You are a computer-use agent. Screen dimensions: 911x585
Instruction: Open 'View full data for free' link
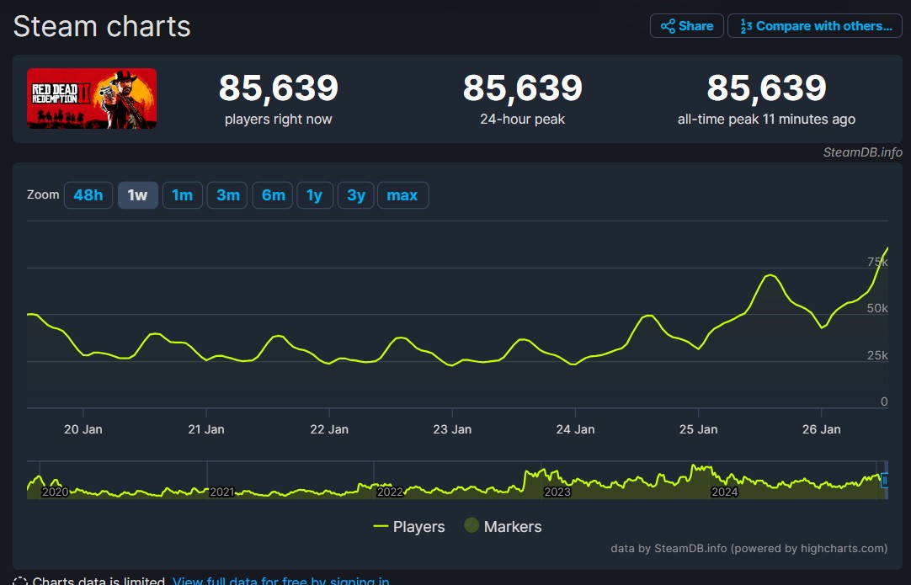[x=281, y=580]
